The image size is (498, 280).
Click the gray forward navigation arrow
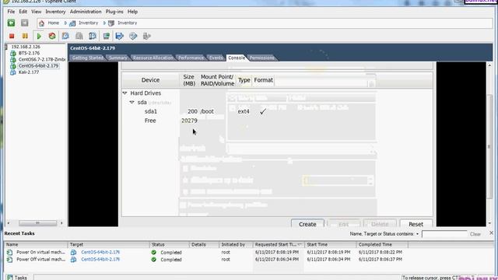pos(24,23)
